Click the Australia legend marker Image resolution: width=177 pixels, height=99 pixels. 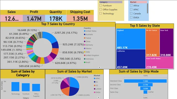85,34
